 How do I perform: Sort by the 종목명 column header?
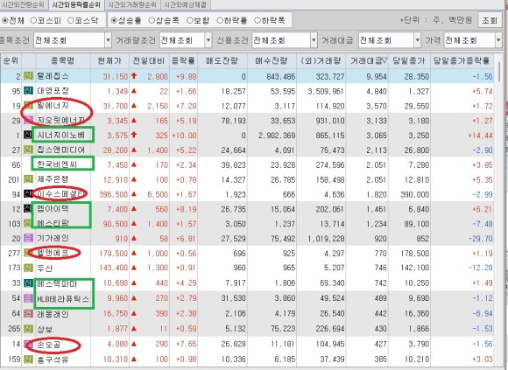pyautogui.click(x=63, y=60)
